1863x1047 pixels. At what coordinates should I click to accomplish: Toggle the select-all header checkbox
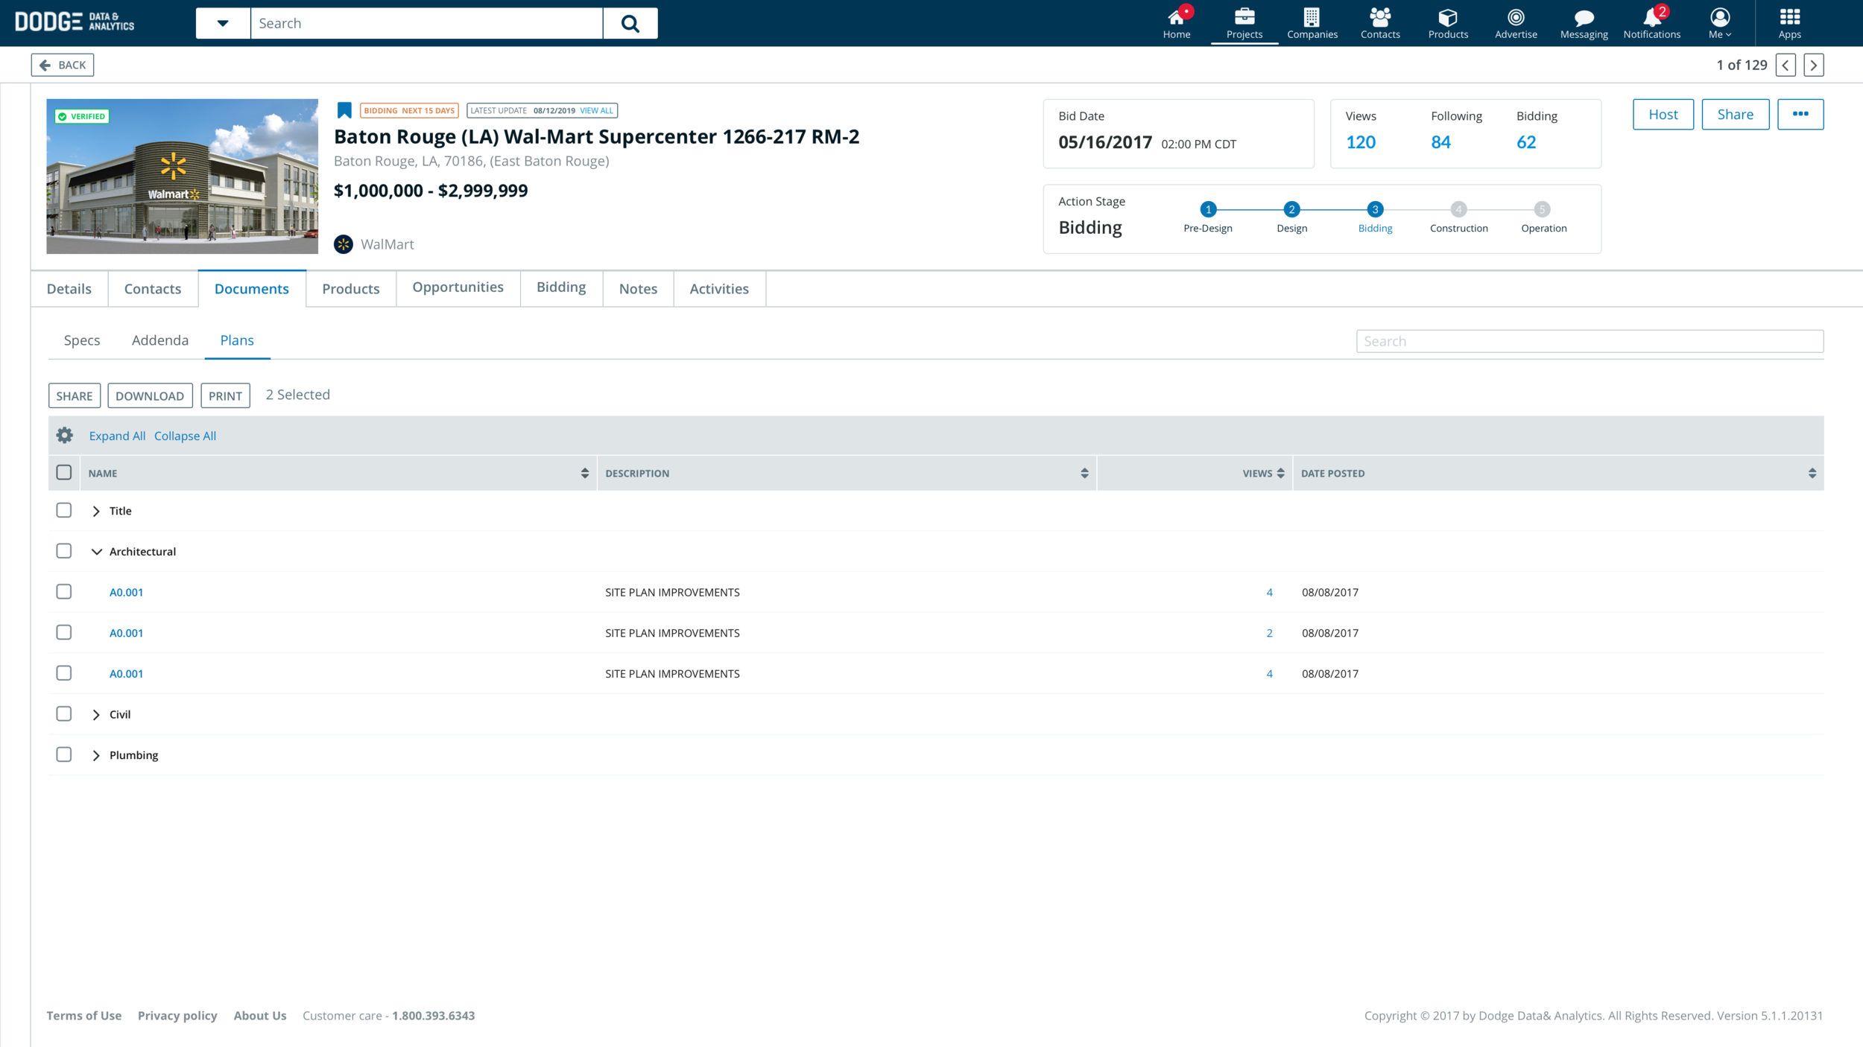(x=64, y=473)
